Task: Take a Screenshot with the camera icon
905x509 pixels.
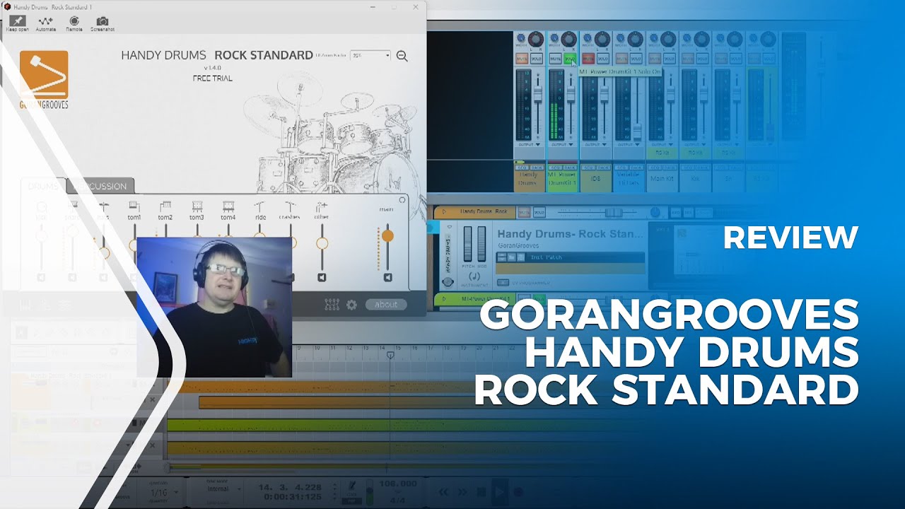Action: [x=103, y=21]
